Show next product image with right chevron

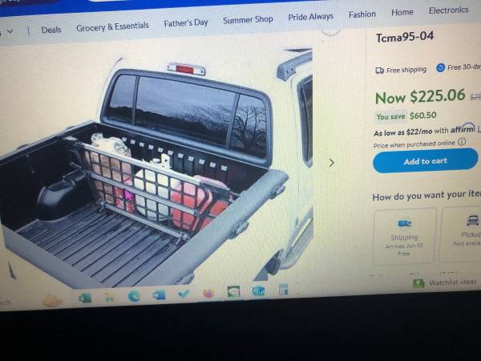point(331,163)
